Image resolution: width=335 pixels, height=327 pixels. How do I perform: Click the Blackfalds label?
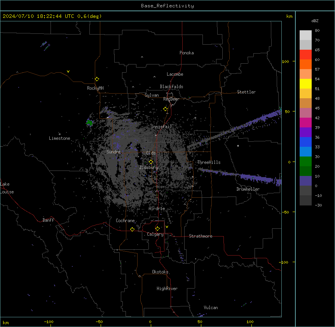171,87
